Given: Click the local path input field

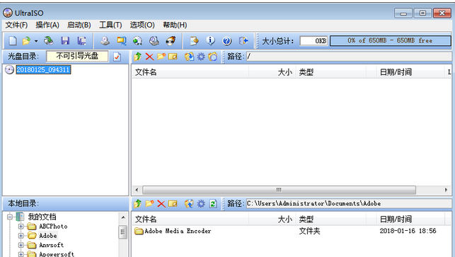Looking at the screenshot, I should pos(349,204).
